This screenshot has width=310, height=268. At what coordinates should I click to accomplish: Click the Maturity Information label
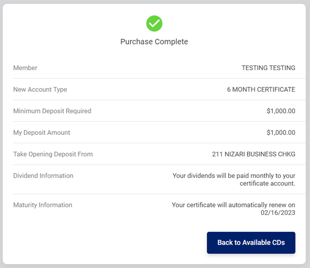click(x=43, y=205)
